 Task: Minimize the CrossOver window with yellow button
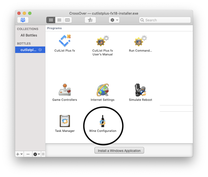[x=24, y=13]
